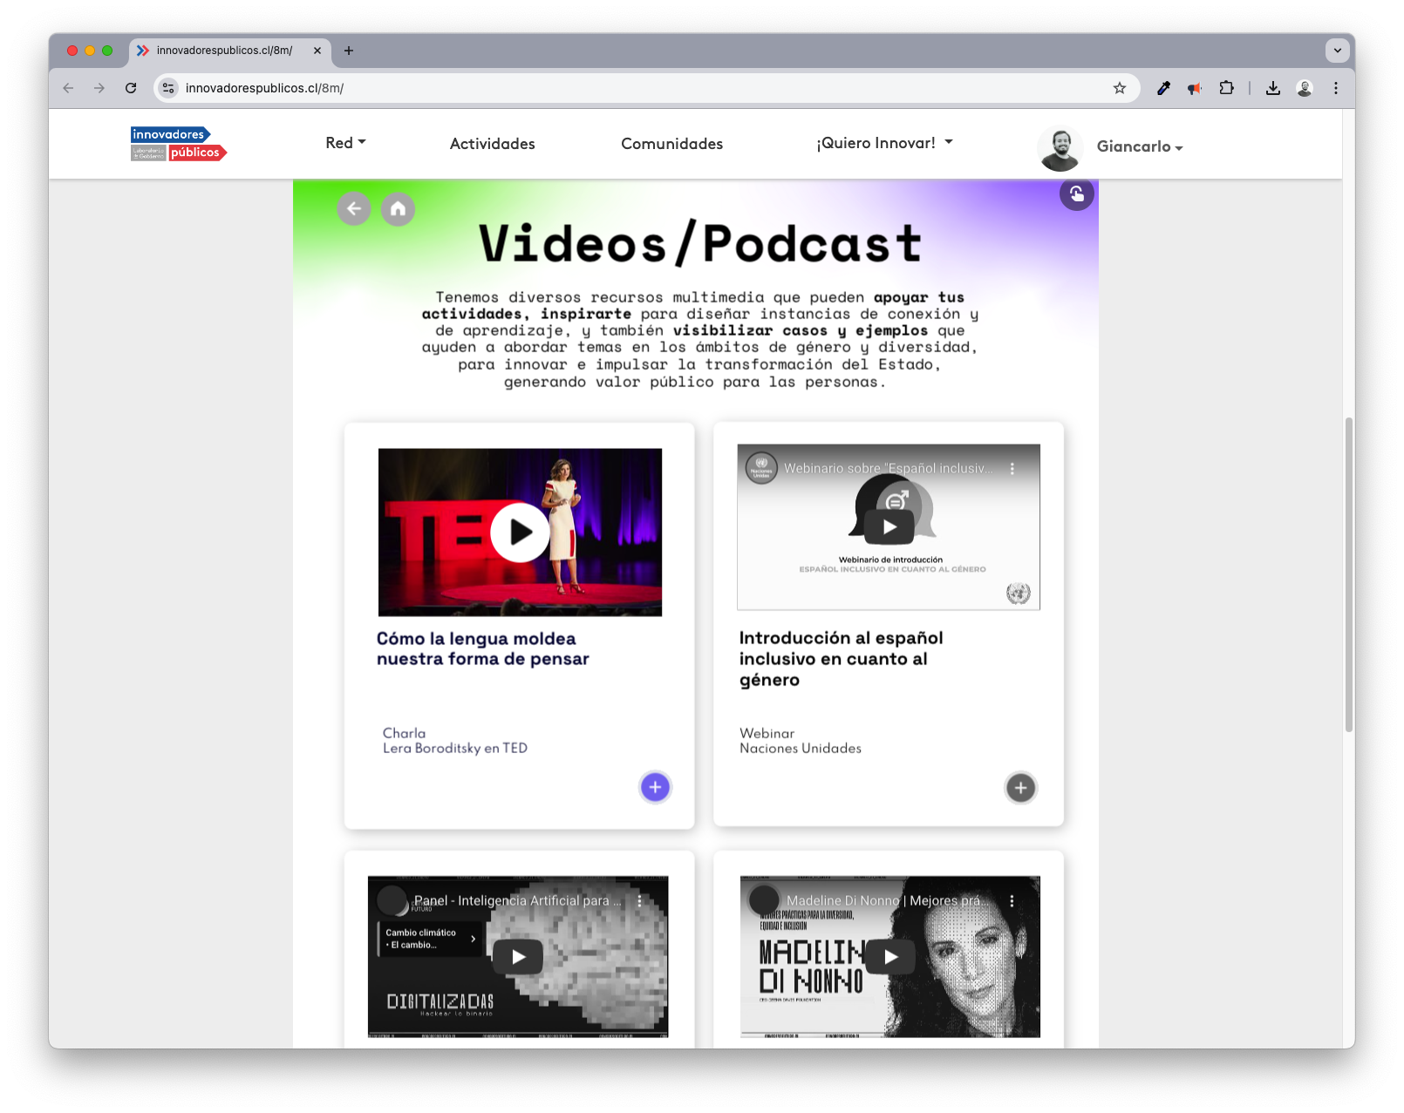
Task: Open the browser extensions puzzle icon
Action: coord(1226,88)
